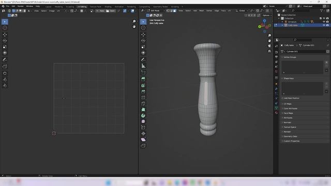
Task: Select the Rip Region tool in the 3D viewport
Action: tap(143, 146)
